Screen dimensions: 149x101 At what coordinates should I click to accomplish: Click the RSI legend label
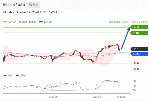pyautogui.click(x=10, y=76)
